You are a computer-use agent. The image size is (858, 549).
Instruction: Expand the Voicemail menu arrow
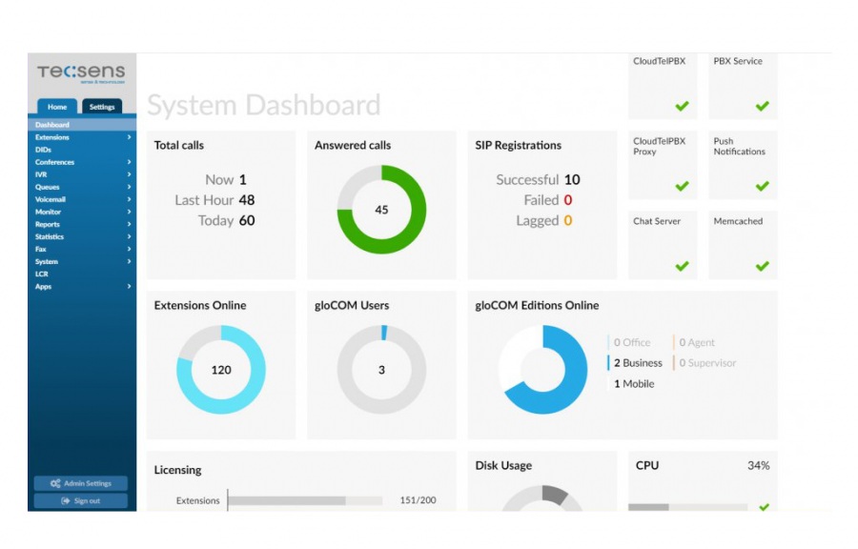coord(129,199)
